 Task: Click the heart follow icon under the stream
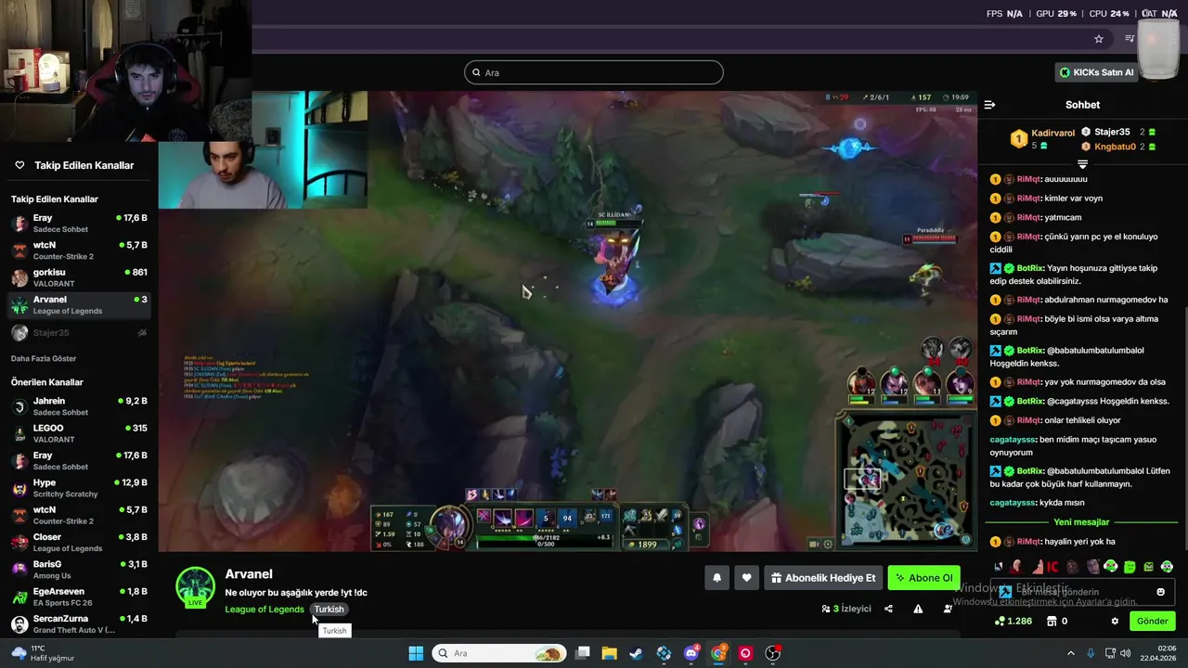(x=746, y=578)
